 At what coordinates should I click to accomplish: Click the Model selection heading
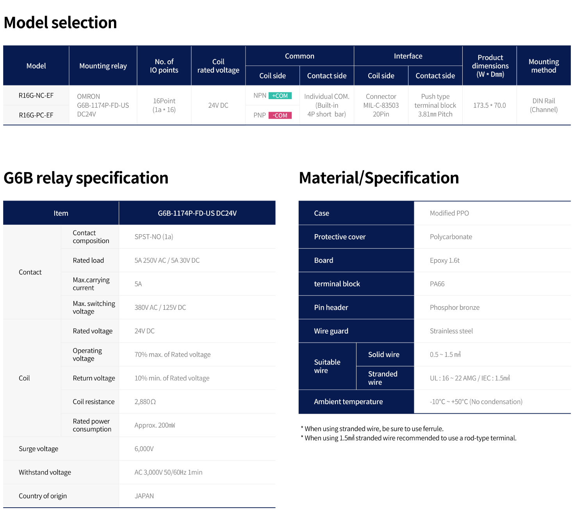click(x=61, y=23)
